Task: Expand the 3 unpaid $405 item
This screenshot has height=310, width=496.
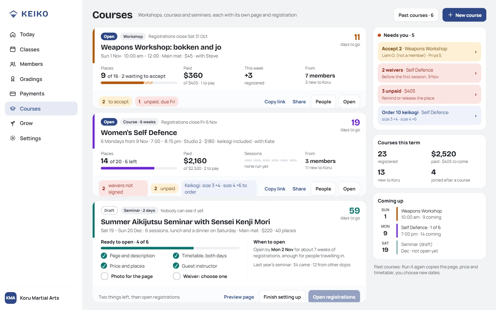Action: pyautogui.click(x=429, y=94)
